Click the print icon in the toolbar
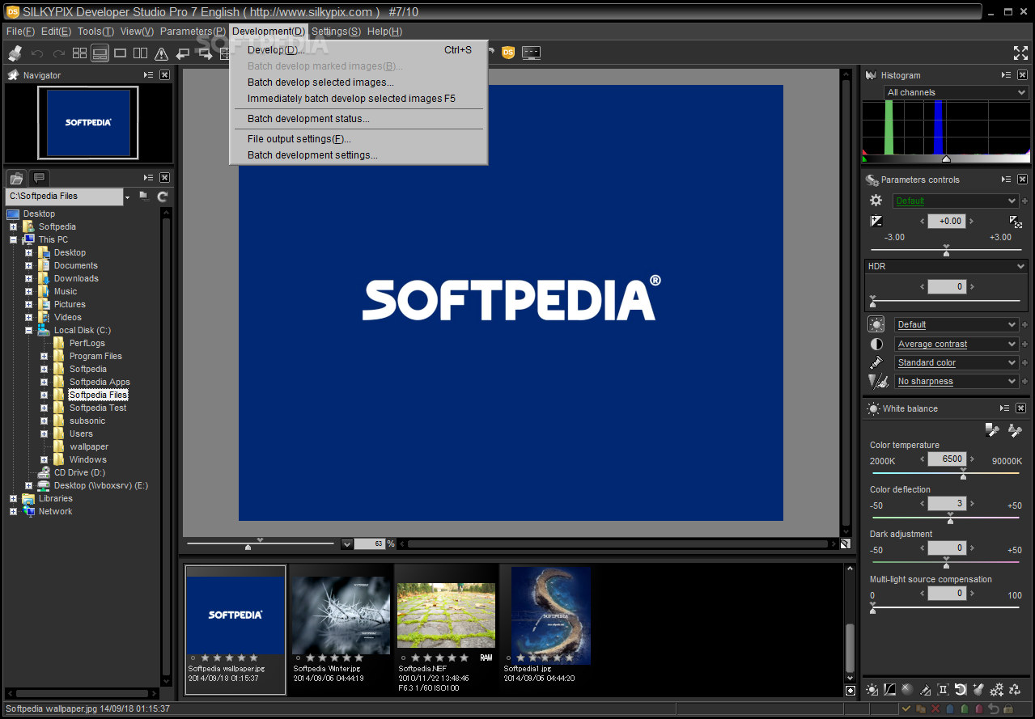This screenshot has height=719, width=1035. click(15, 53)
